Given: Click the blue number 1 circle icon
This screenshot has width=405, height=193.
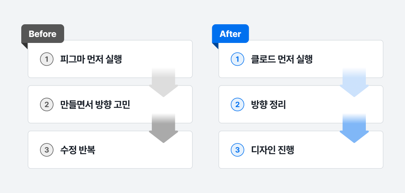Looking at the screenshot, I should (x=237, y=59).
